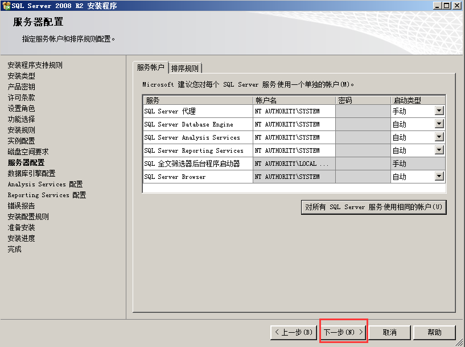Close the SQL Server setup window
The width and height of the screenshot is (465, 347).
pyautogui.click(x=456, y=5)
